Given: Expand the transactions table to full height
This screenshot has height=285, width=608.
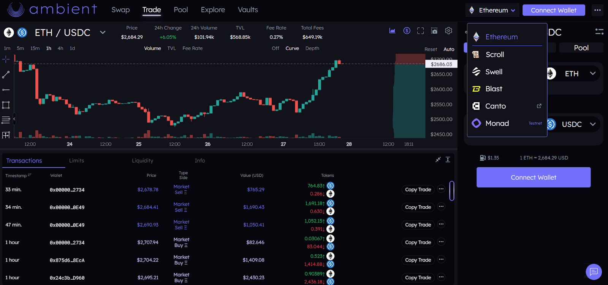Looking at the screenshot, I should point(448,160).
